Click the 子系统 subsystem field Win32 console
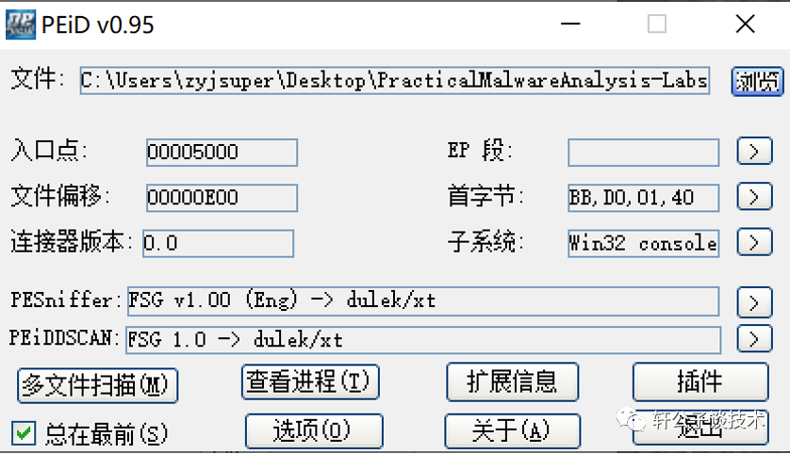 643,244
